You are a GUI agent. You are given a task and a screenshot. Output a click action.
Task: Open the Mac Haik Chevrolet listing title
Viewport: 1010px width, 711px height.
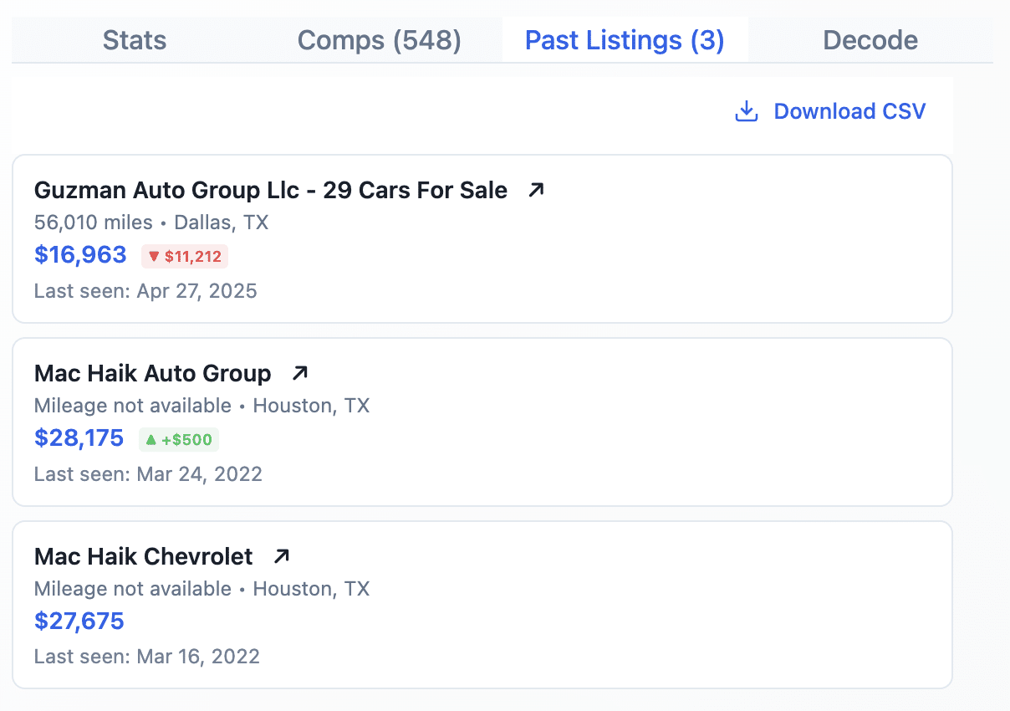(144, 556)
